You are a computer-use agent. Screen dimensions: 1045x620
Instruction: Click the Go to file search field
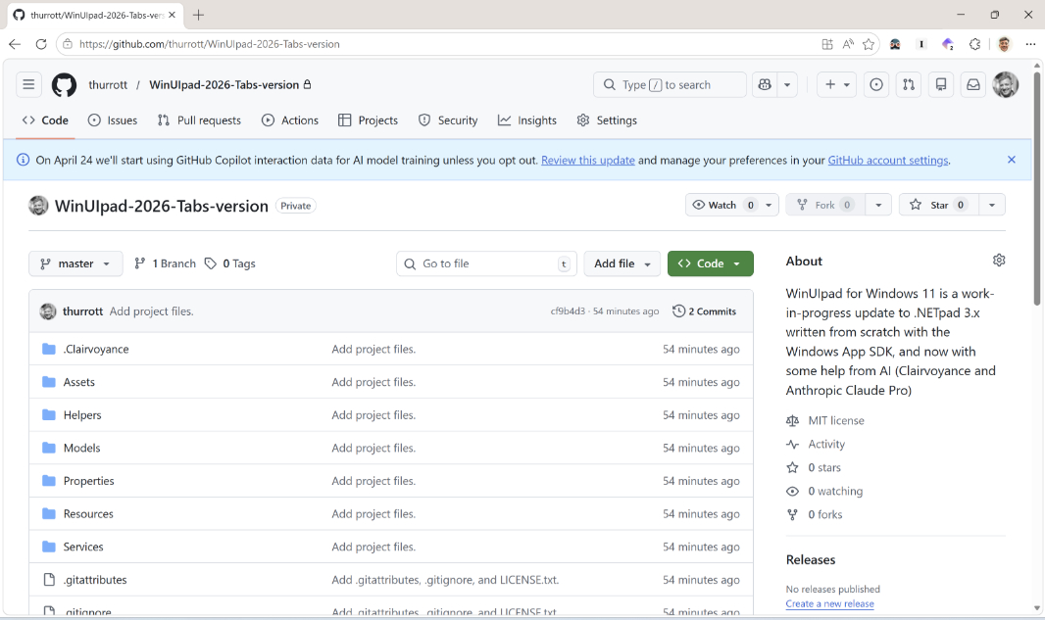tap(486, 263)
